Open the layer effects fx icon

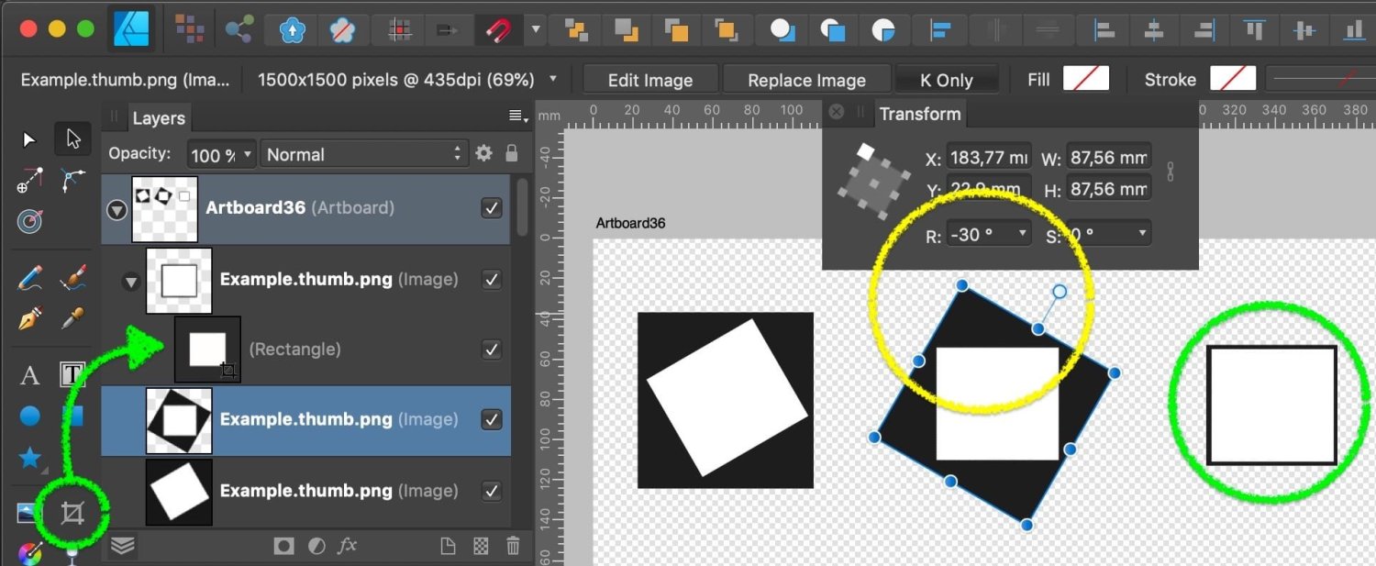coord(347,546)
